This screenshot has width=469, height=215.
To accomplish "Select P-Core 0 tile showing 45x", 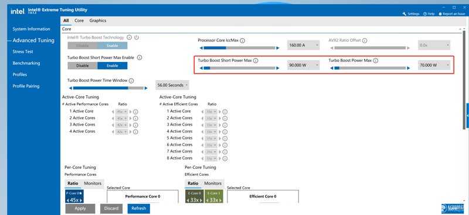I will click(74, 197).
